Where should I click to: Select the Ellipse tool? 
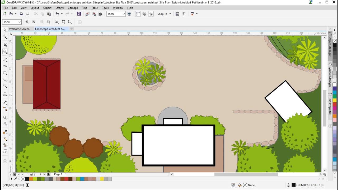click(5, 79)
